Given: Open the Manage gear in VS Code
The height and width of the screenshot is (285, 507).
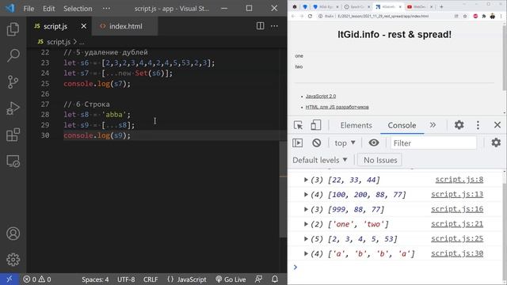Looking at the screenshot, I should coord(13,260).
